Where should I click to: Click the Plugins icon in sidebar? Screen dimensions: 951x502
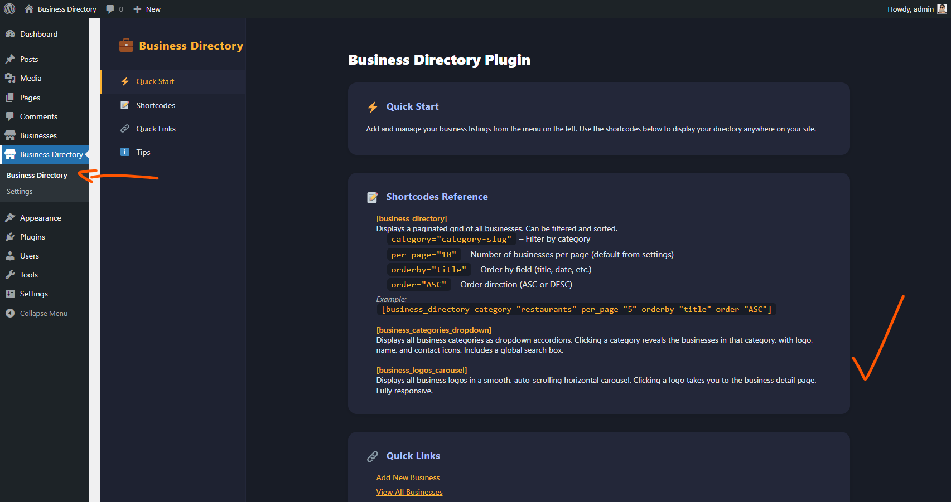11,236
